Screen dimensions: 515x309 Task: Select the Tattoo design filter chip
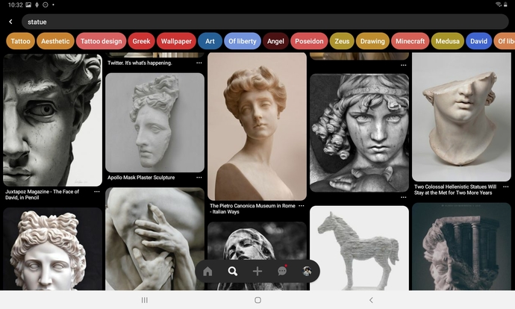pos(102,41)
